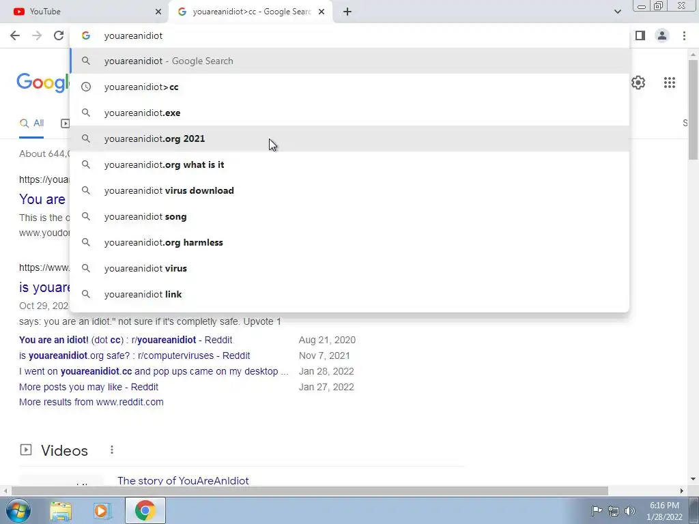Select suggestion youareanidiot.org what is it
This screenshot has width=699, height=524.
point(349,164)
